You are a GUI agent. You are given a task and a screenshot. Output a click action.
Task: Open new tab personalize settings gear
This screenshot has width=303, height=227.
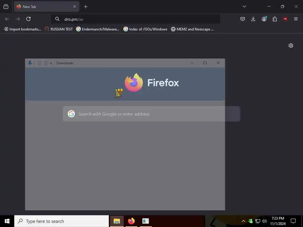[291, 46]
